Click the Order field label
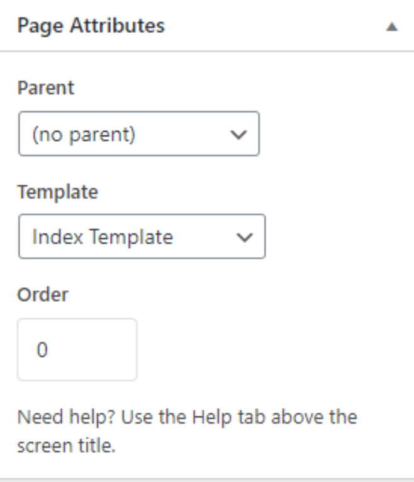 point(43,295)
